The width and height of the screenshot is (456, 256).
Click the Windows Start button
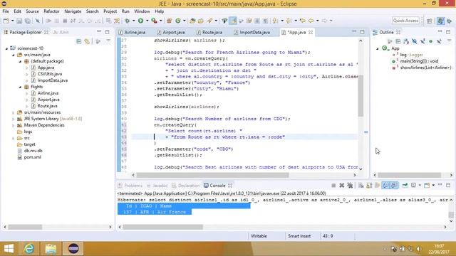[9, 249]
